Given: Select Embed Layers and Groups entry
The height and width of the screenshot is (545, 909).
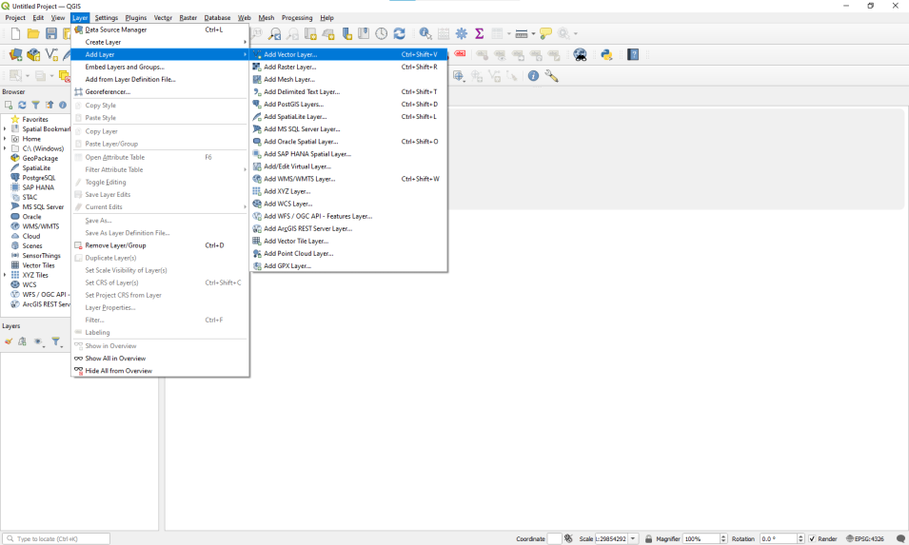Looking at the screenshot, I should (x=160, y=68).
